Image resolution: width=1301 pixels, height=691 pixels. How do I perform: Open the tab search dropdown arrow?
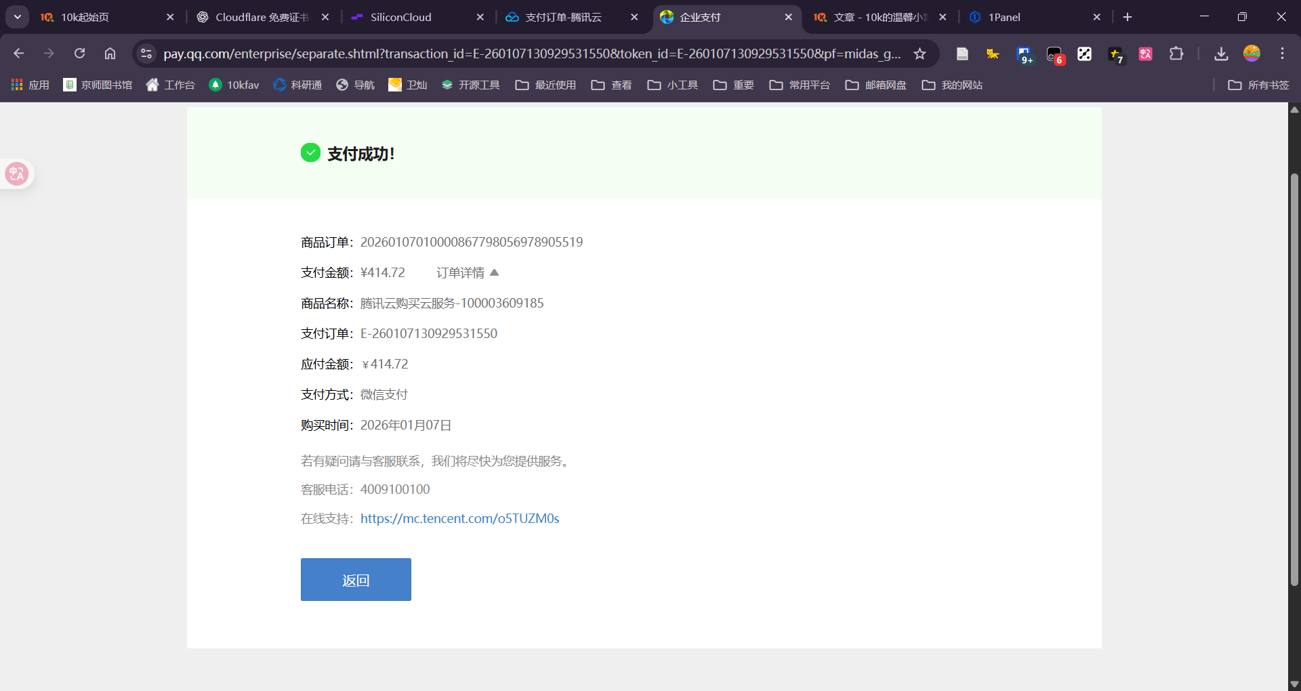pos(18,17)
